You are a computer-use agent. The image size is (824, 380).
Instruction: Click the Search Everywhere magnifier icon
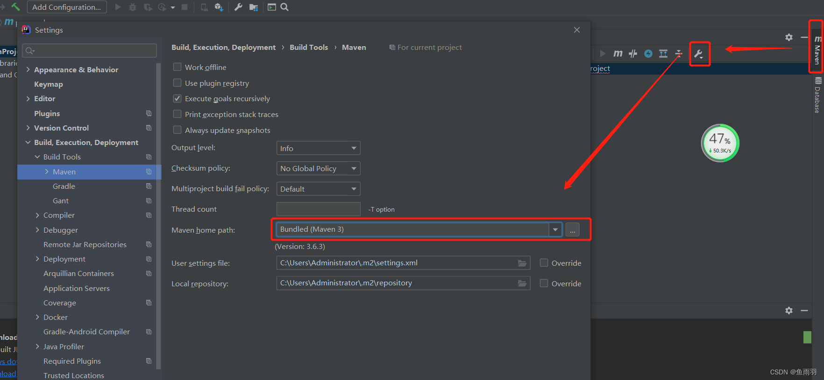pyautogui.click(x=284, y=7)
